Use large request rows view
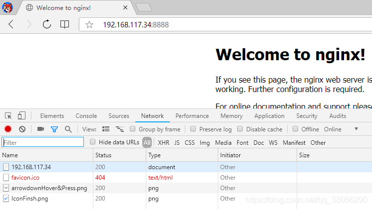 [x=106, y=129]
